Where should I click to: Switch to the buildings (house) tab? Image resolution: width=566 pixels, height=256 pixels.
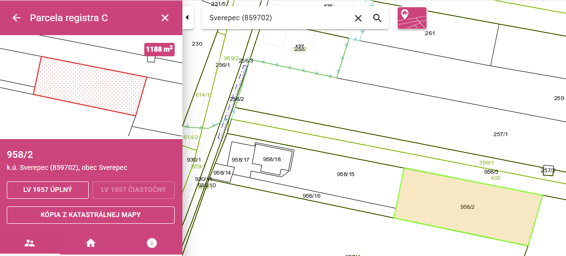coord(91,243)
